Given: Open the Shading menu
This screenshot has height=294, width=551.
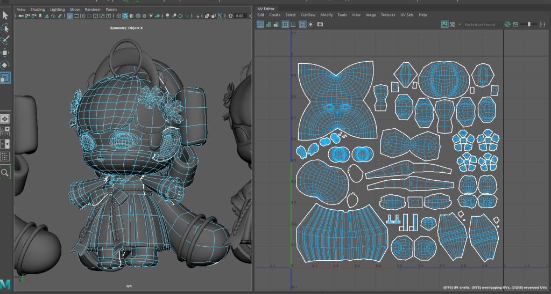Looking at the screenshot, I should tap(38, 10).
